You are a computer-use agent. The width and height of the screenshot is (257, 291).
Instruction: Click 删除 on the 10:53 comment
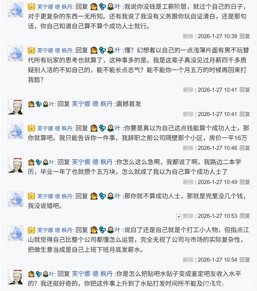tap(188, 216)
